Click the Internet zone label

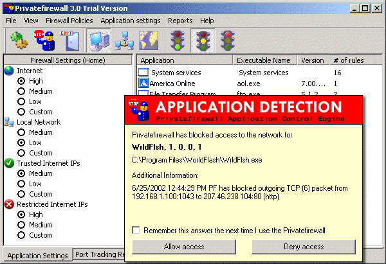(30, 71)
